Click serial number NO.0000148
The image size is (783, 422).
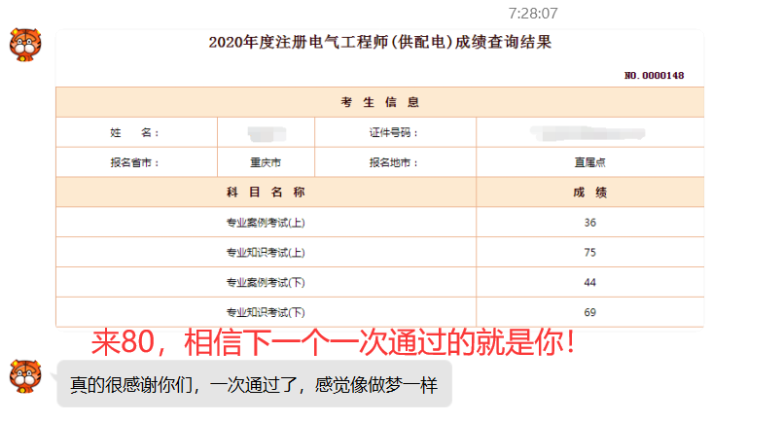click(x=655, y=76)
